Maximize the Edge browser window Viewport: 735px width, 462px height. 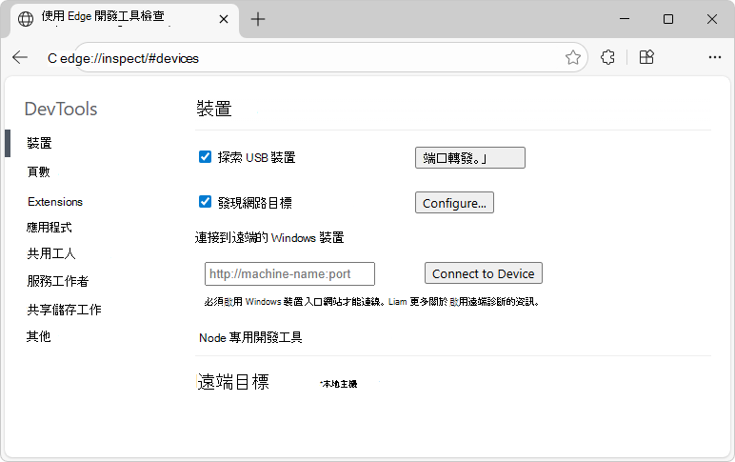(x=668, y=19)
